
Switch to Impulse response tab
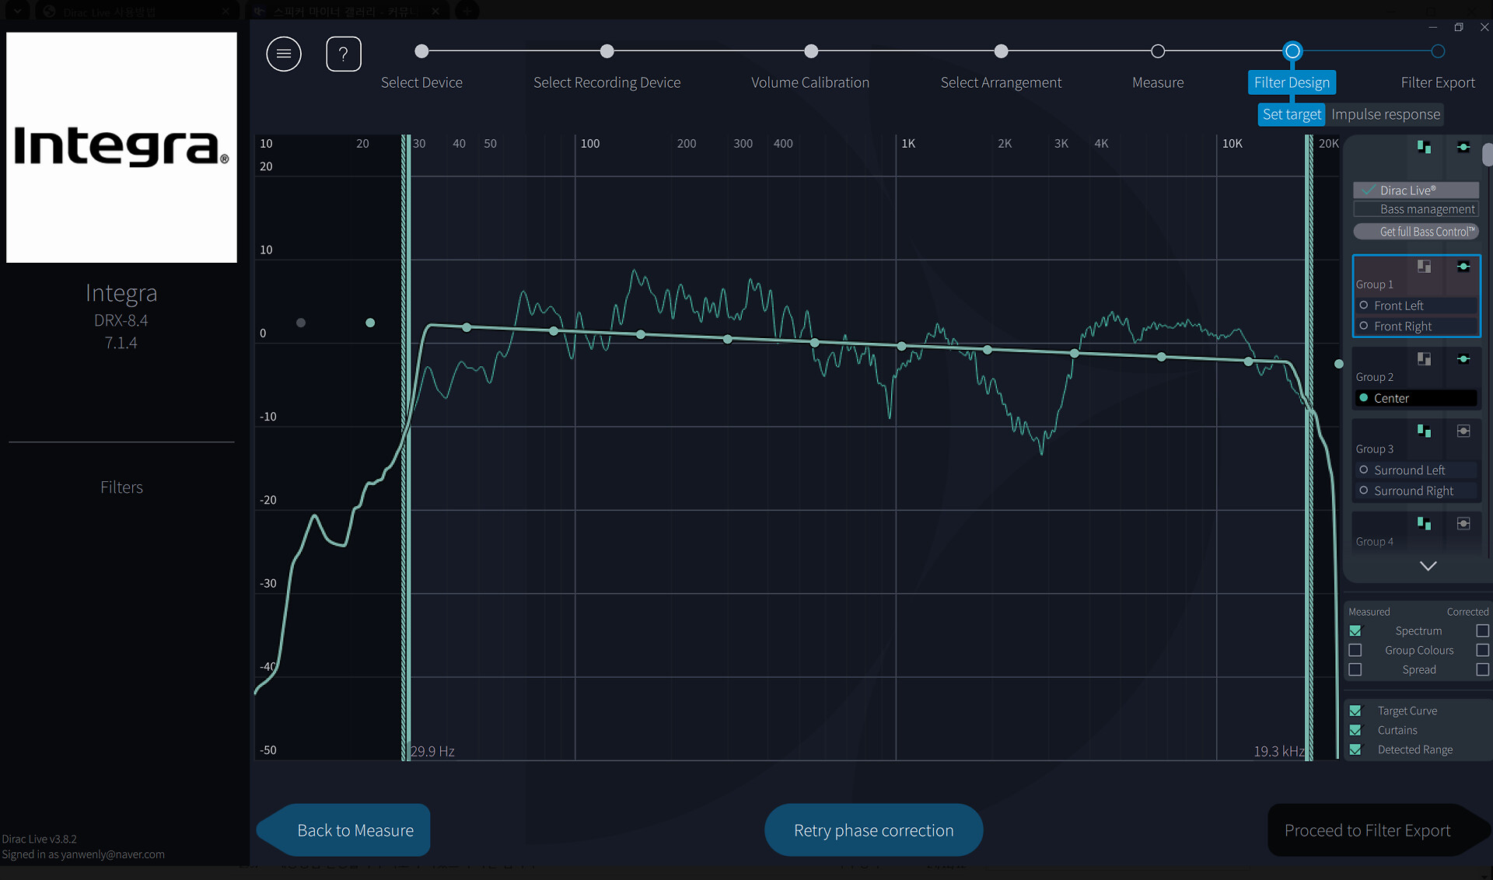1385,114
